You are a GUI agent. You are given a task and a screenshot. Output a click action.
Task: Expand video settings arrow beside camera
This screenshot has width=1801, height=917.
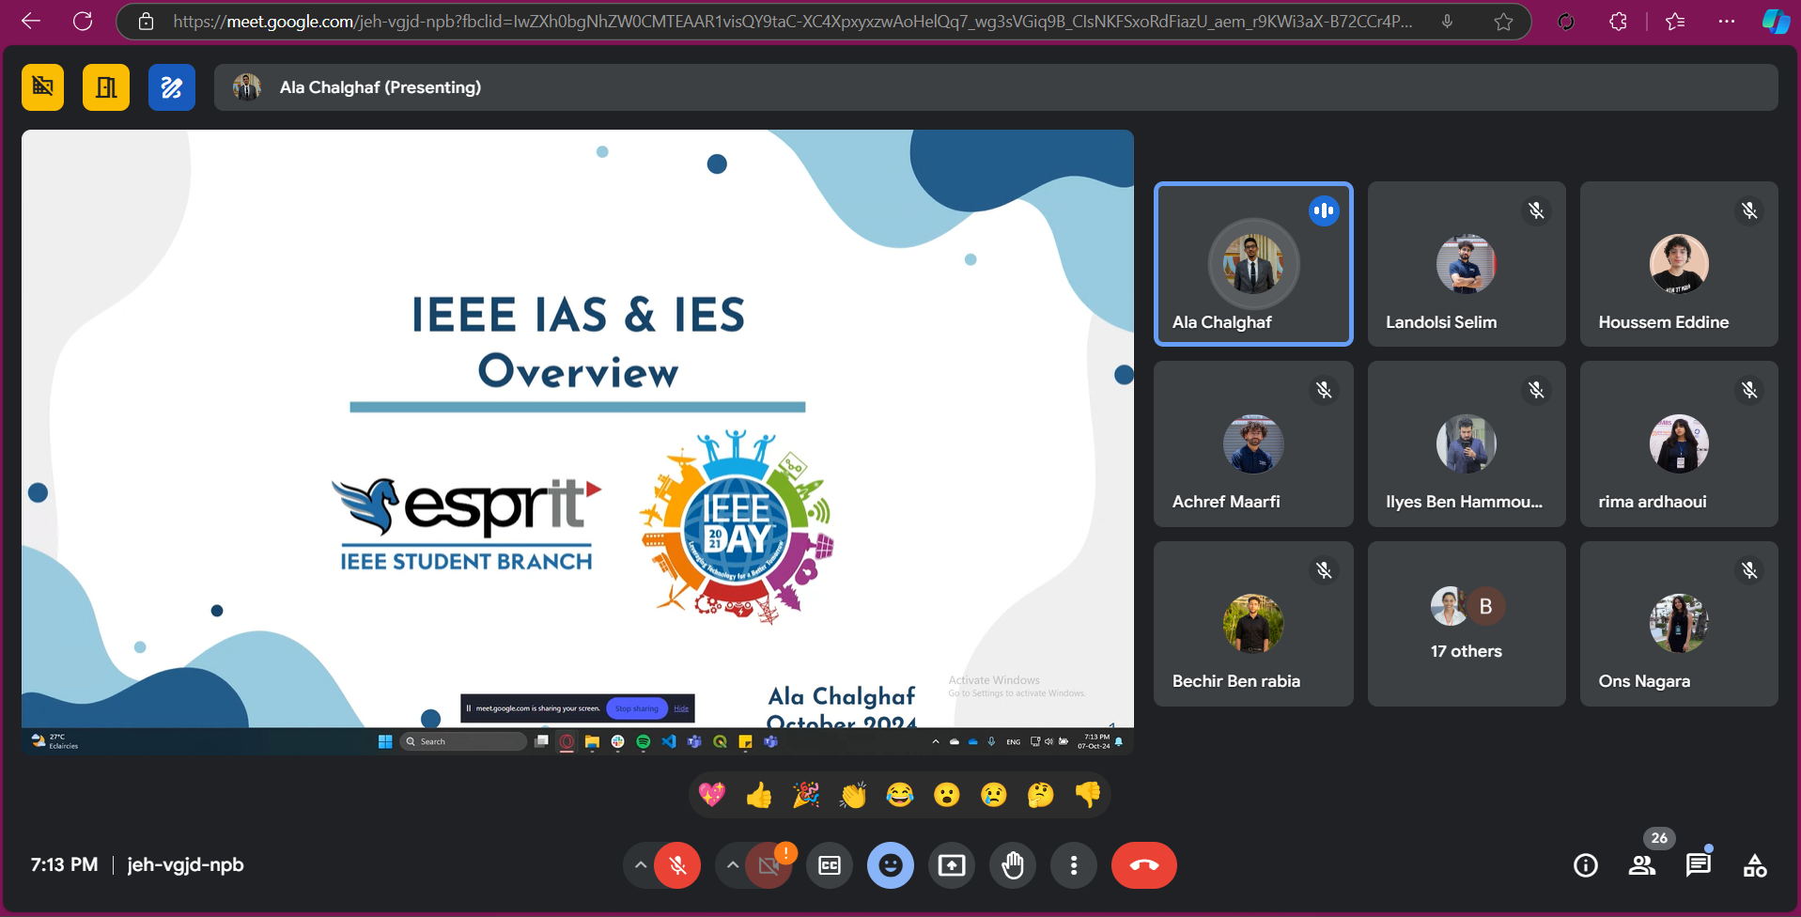(x=732, y=865)
